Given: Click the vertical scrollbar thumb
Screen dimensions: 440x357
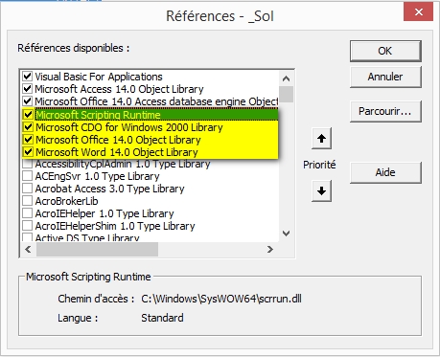Looking at the screenshot, I should click(x=287, y=94).
